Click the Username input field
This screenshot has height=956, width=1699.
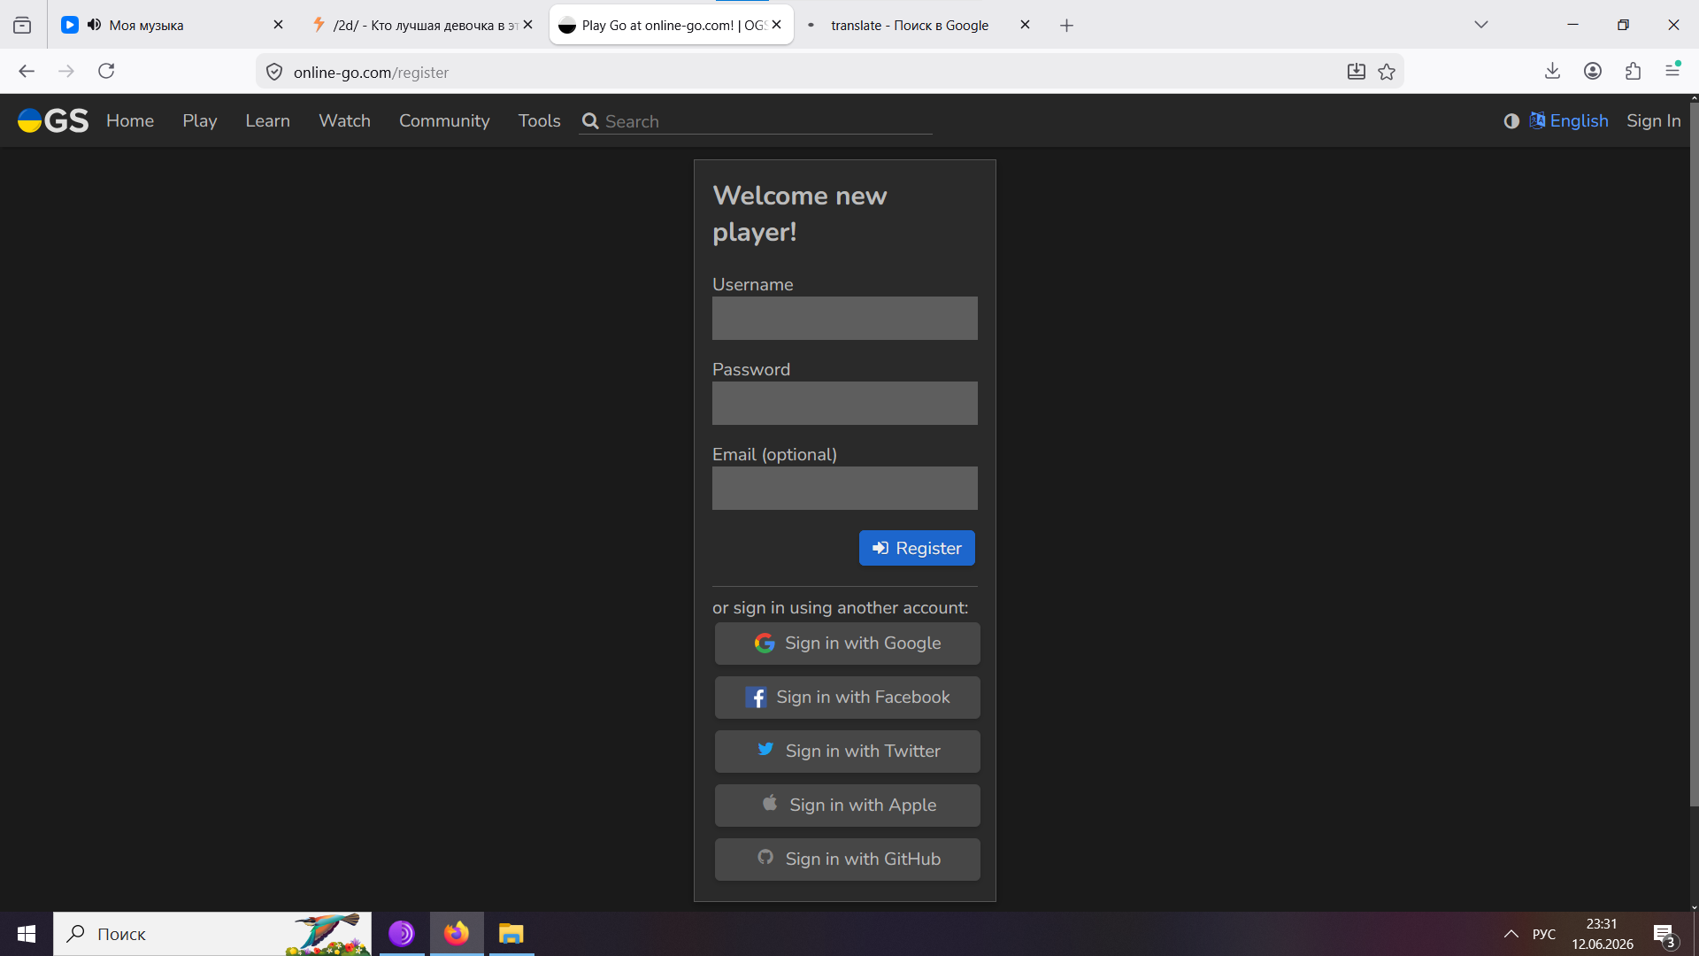[x=845, y=318]
